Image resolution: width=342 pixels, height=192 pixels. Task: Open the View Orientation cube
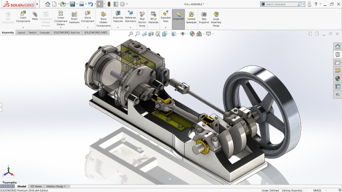click(x=165, y=34)
